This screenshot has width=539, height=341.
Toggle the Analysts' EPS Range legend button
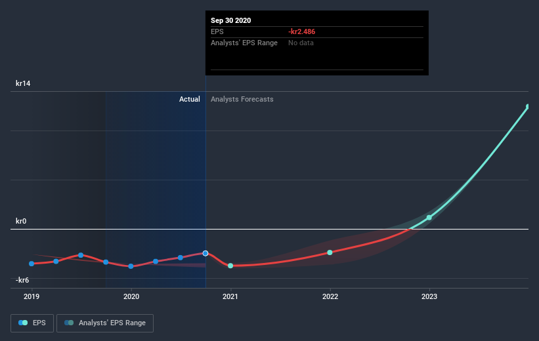105,323
